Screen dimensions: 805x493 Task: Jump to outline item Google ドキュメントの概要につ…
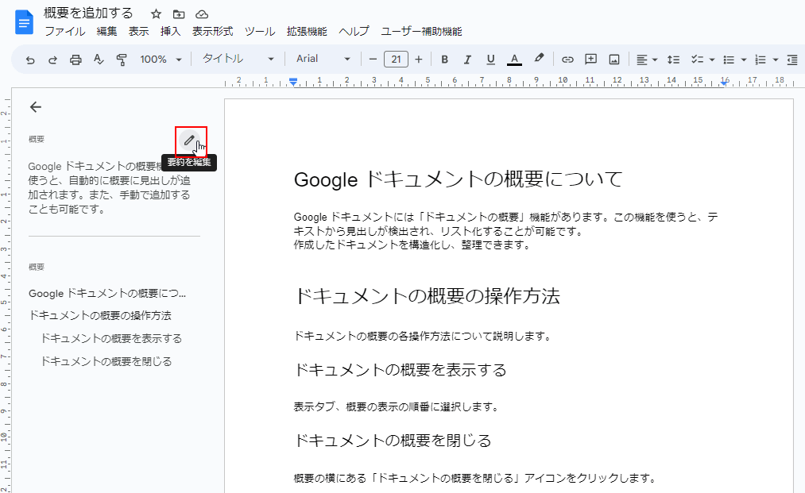(x=107, y=294)
